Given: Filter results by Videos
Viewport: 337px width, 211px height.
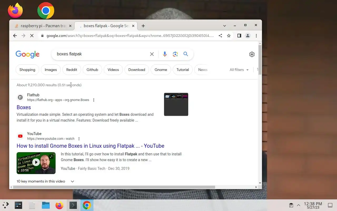Looking at the screenshot, I should [113, 70].
